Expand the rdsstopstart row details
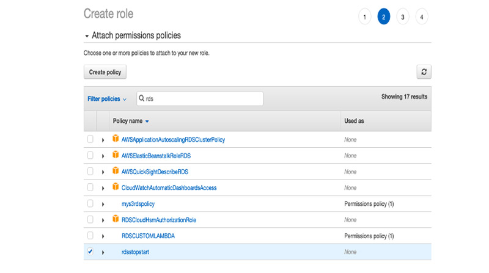The height and width of the screenshot is (273, 489). (103, 252)
